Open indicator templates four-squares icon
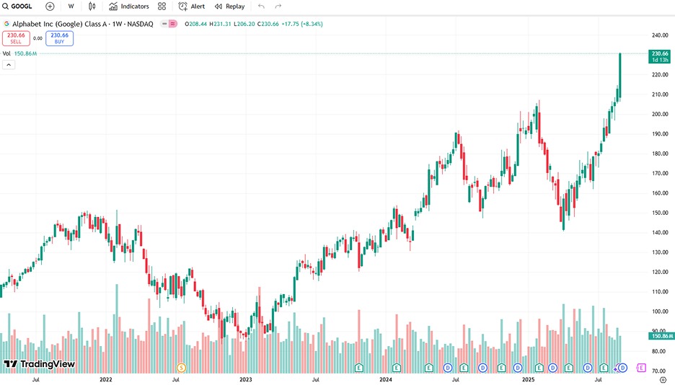The height and width of the screenshot is (385, 675). (162, 6)
